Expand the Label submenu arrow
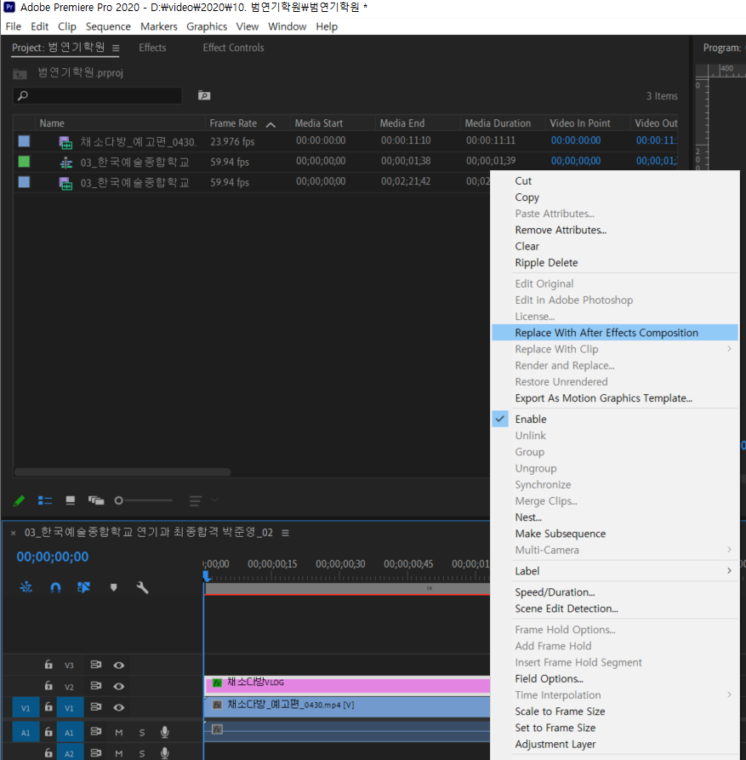The height and width of the screenshot is (760, 746). (729, 570)
